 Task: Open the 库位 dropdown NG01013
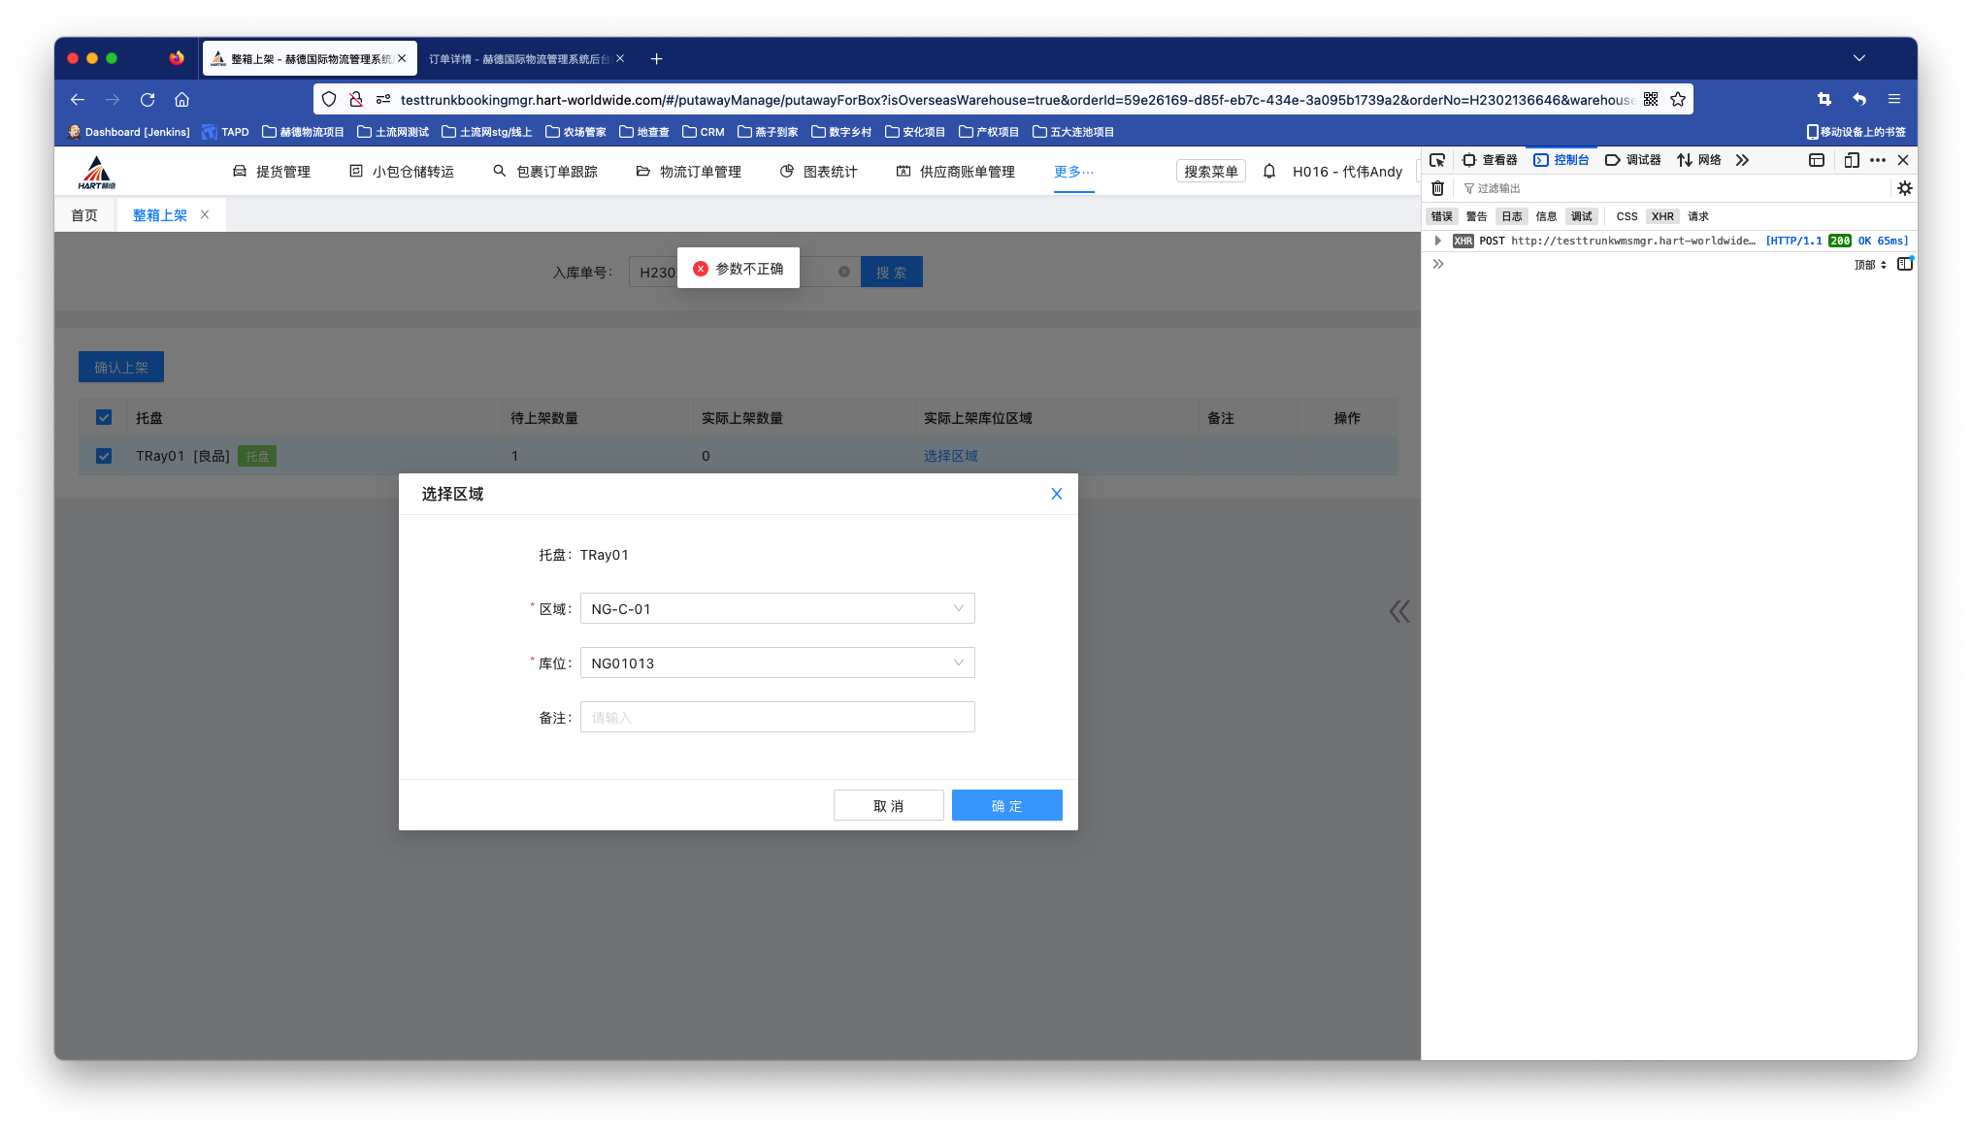pyautogui.click(x=776, y=663)
